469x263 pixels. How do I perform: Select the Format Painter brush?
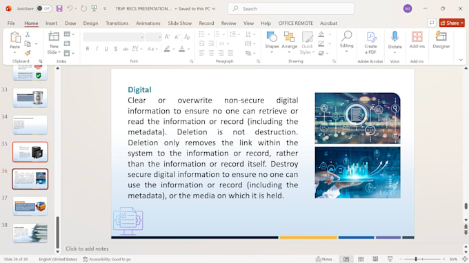[28, 53]
